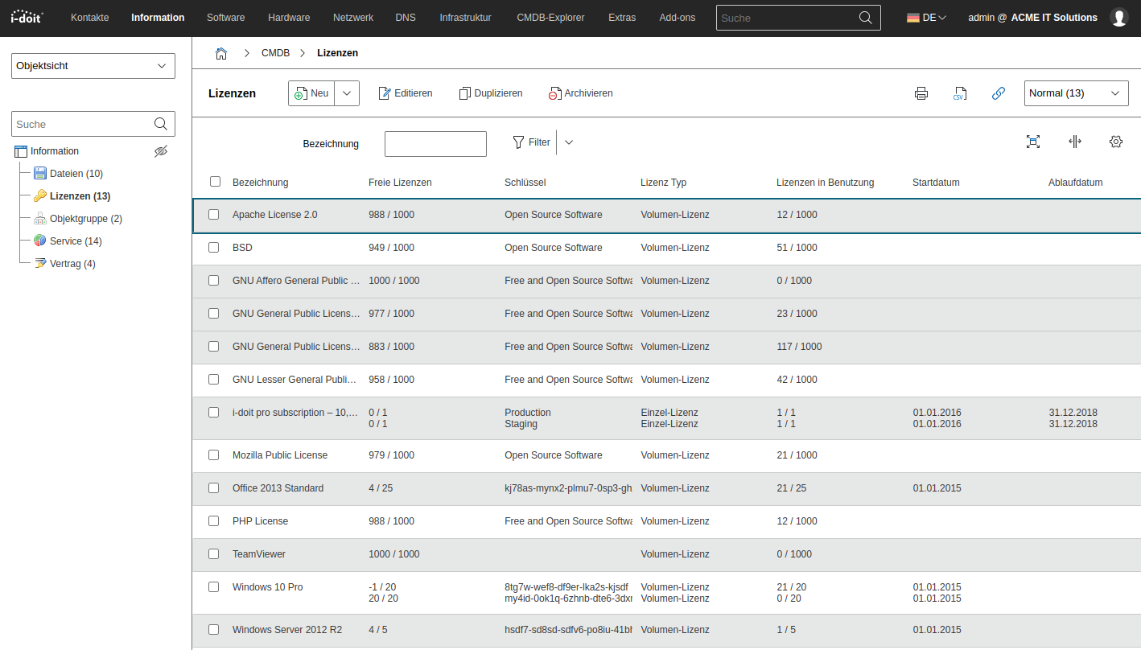
Task: Open the user profile avatar
Action: [1118, 17]
